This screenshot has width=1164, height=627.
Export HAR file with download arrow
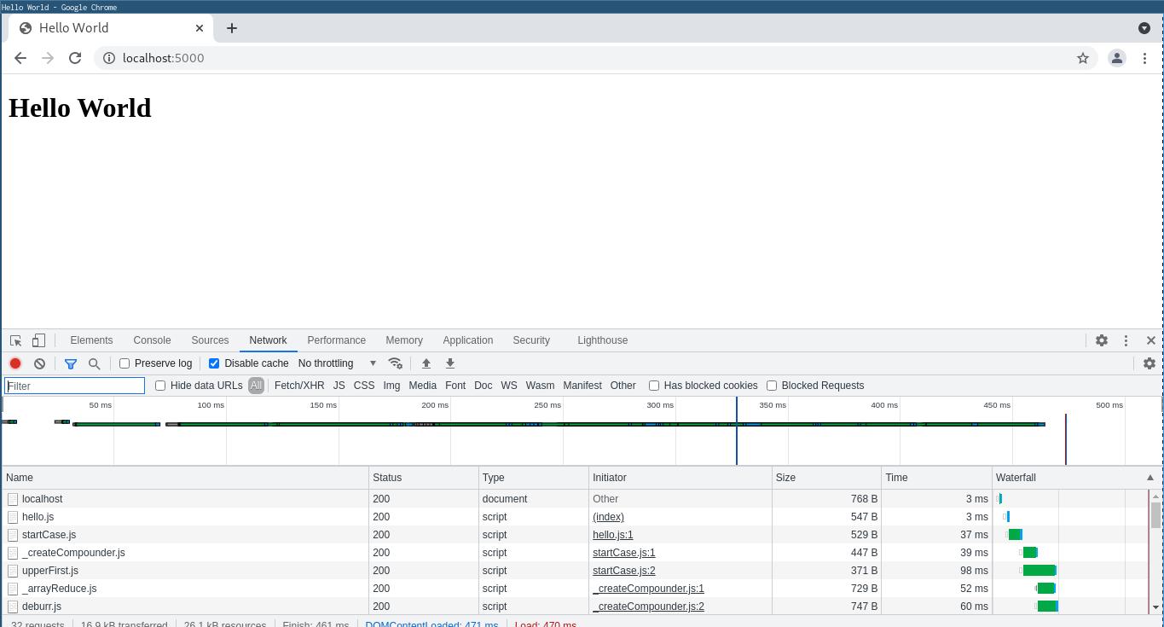click(450, 363)
